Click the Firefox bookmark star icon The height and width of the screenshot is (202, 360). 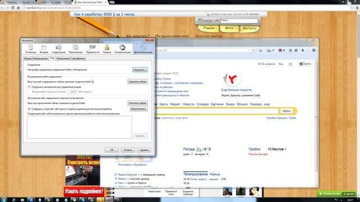pos(290,50)
